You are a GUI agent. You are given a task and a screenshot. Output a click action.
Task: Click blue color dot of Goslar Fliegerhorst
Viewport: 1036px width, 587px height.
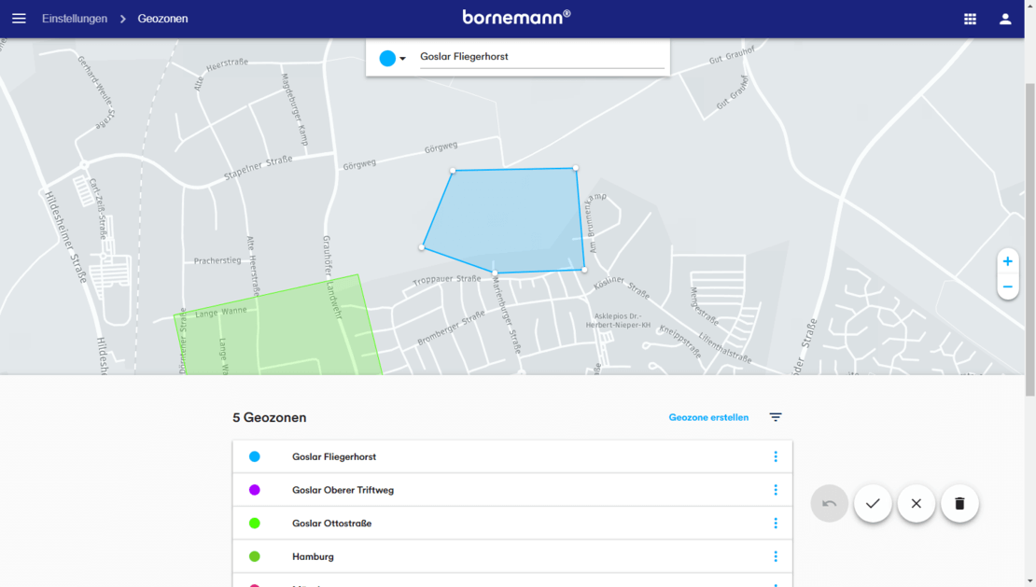point(255,457)
